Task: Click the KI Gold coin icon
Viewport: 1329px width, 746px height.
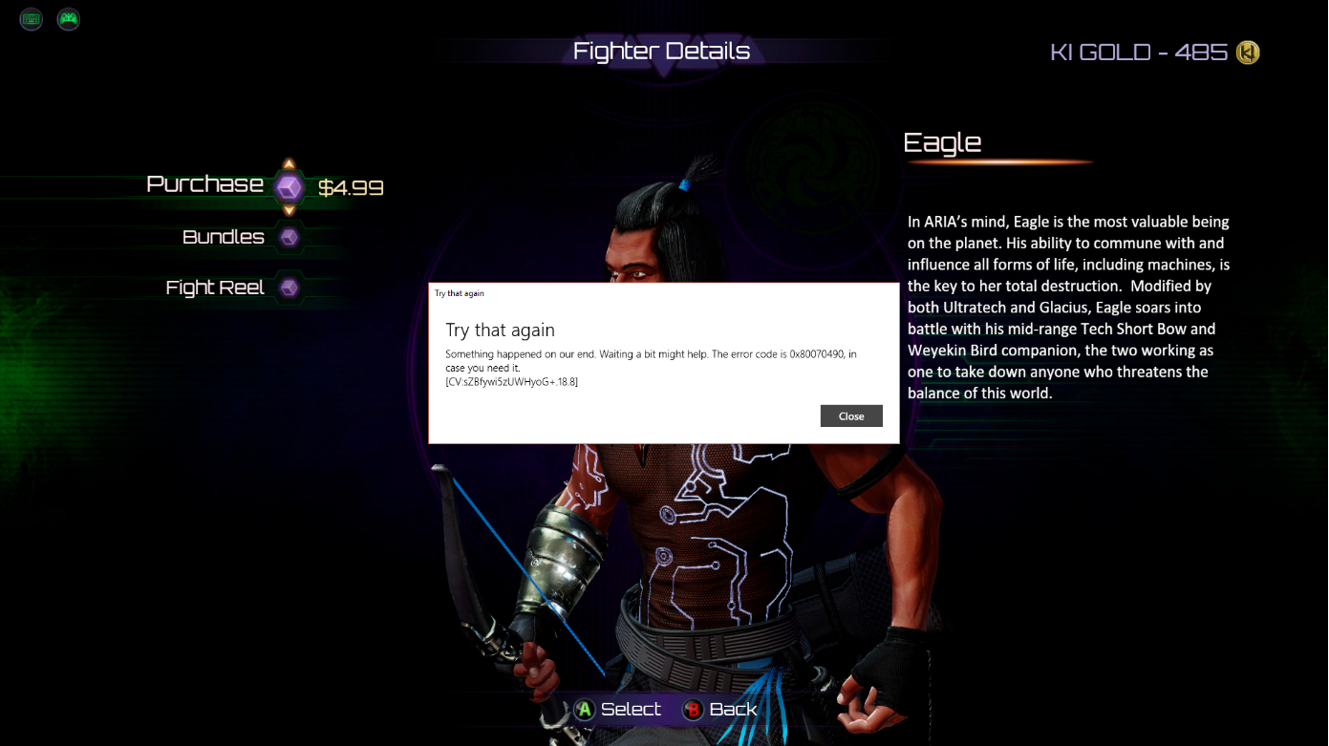Action: pos(1248,53)
